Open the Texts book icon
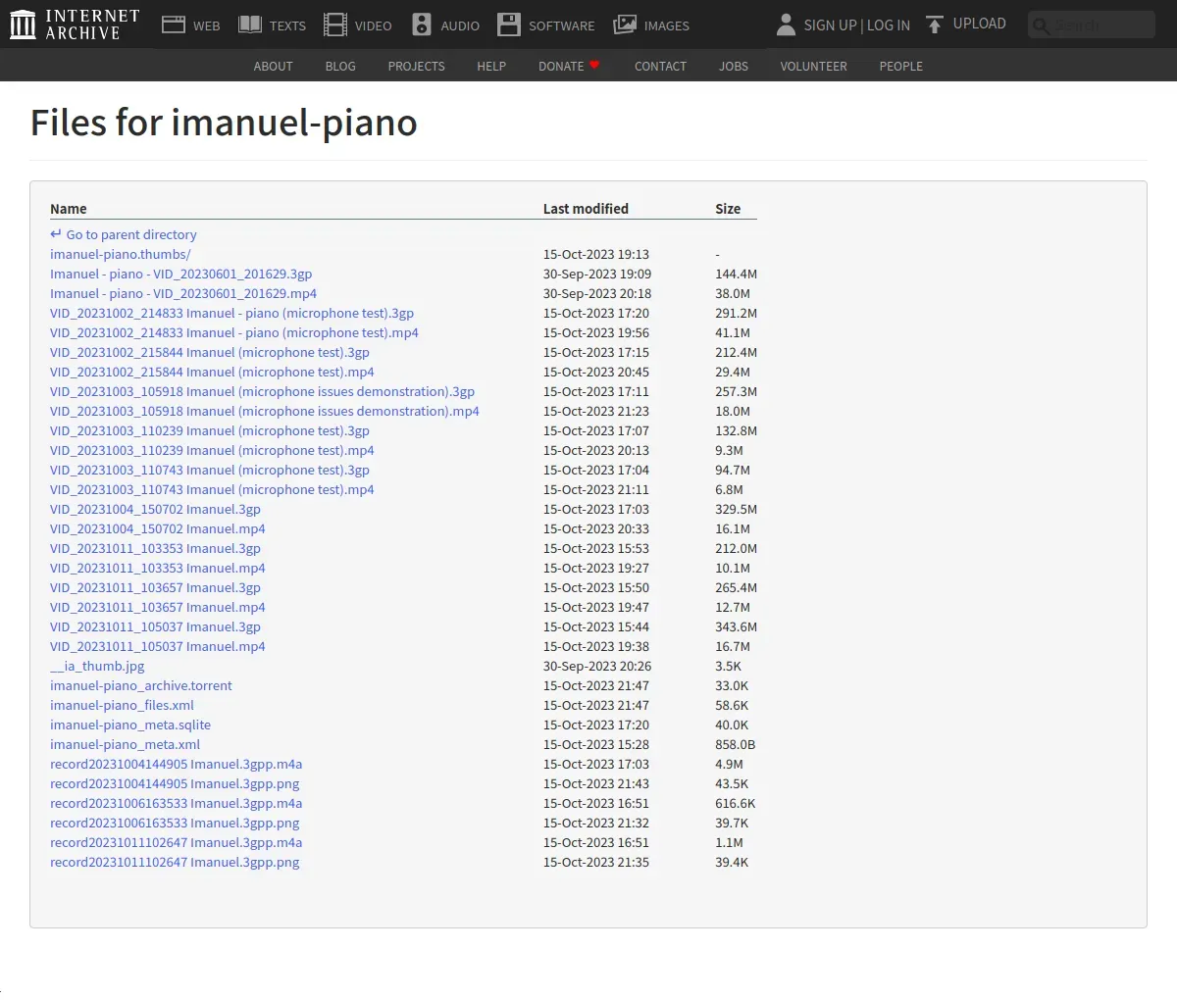The width and height of the screenshot is (1177, 1000). tap(250, 25)
